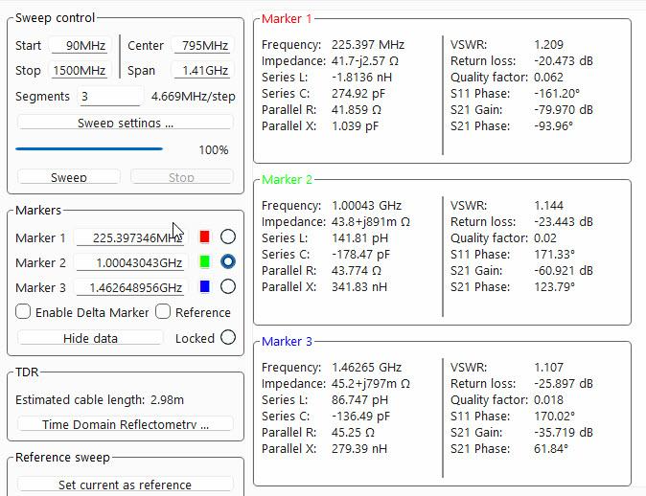Click Marker 3 return loss -25.897 dB
Screen dimensions: 646x496
click(x=564, y=384)
